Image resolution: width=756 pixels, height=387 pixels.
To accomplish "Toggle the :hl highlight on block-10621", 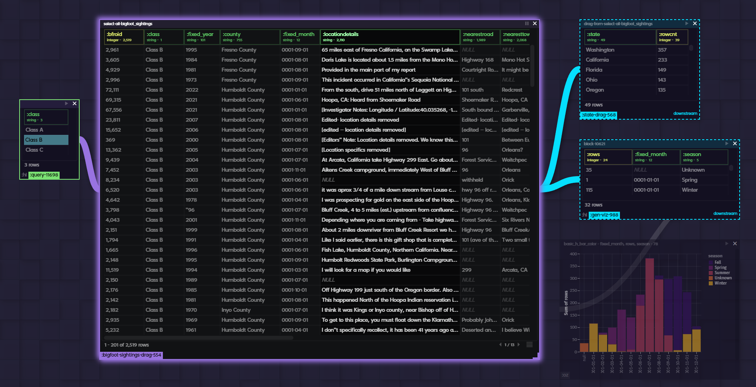I will click(585, 215).
